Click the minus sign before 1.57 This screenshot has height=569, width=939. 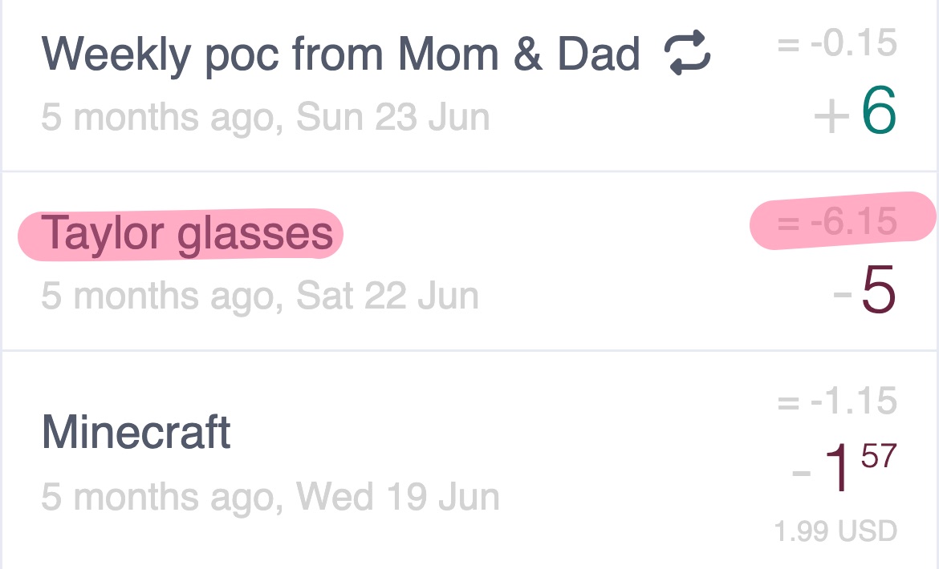(x=801, y=474)
